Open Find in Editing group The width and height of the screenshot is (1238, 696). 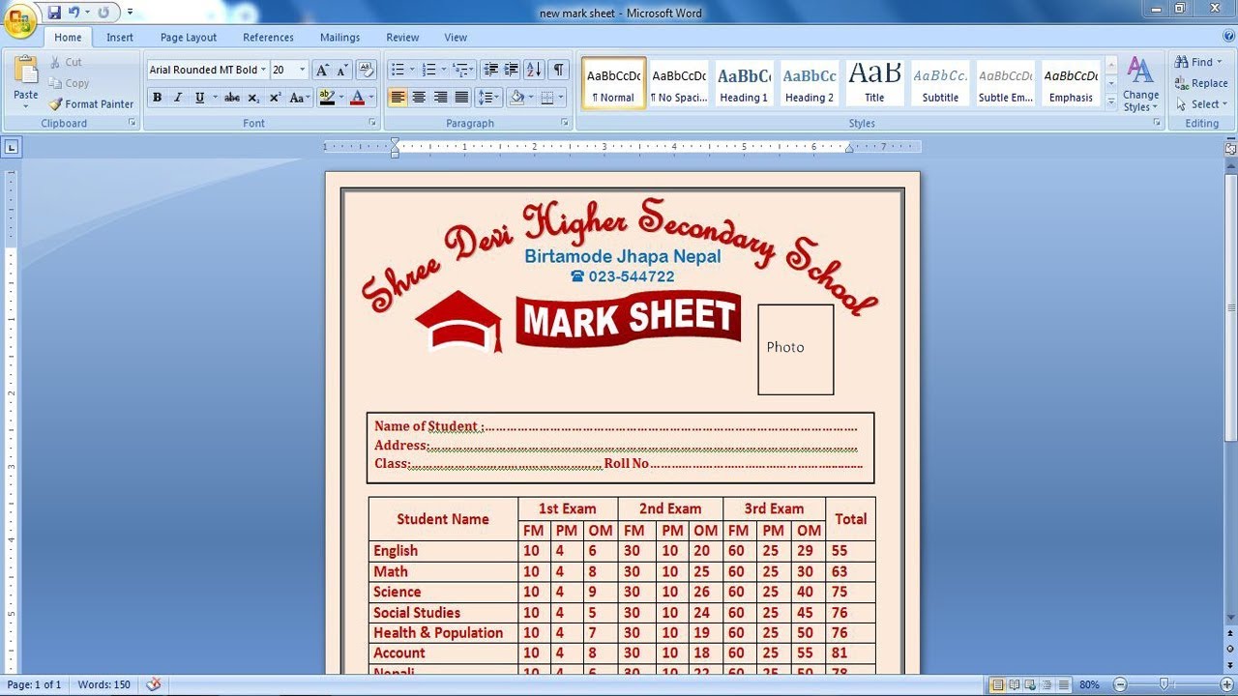[1198, 62]
